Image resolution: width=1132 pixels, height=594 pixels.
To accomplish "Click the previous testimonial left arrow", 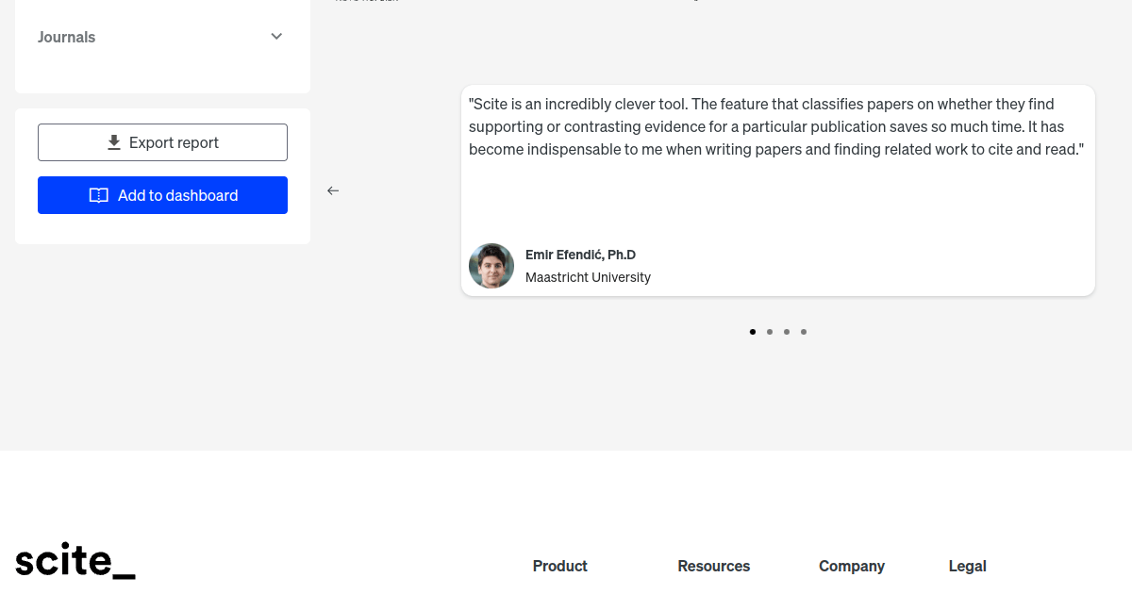I will (333, 190).
